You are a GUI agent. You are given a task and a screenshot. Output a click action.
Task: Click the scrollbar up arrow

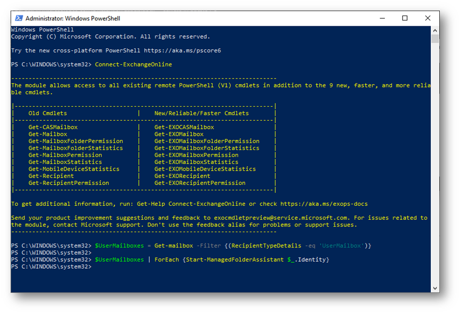tap(435, 30)
